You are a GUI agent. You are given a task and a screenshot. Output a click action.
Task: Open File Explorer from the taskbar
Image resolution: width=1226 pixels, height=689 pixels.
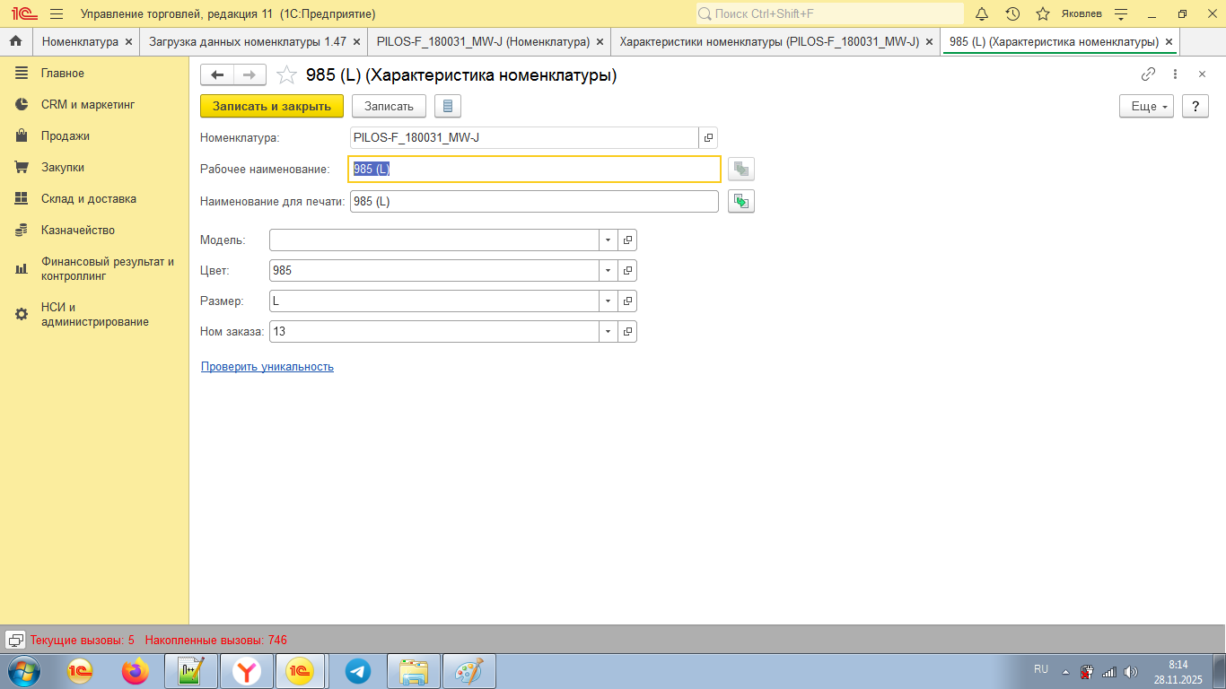(414, 671)
